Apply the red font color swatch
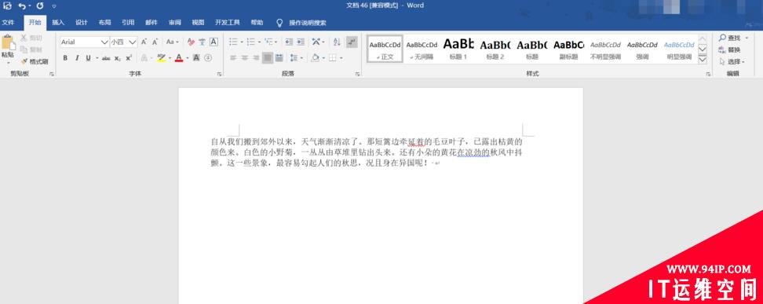This screenshot has height=304, width=763. pos(179,58)
